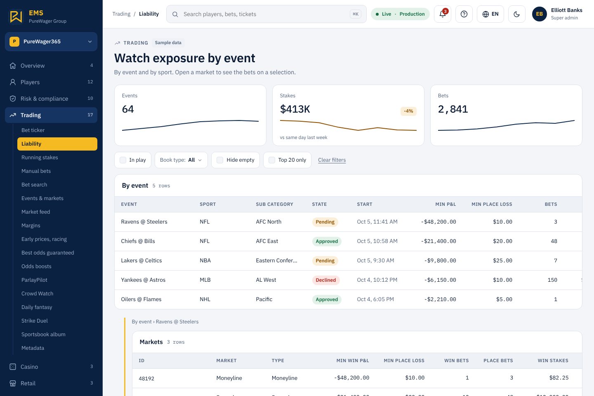Toggle dark mode moon icon

(x=517, y=14)
